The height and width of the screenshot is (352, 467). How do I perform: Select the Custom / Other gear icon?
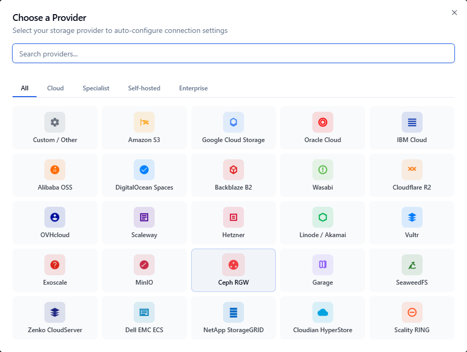pos(55,122)
